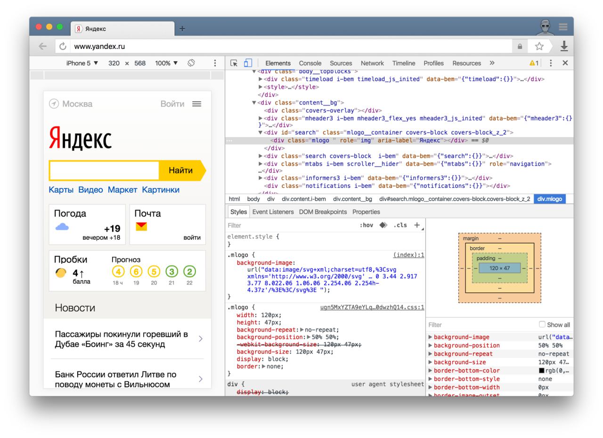
Task: Collapse the div id search node
Action: click(261, 133)
